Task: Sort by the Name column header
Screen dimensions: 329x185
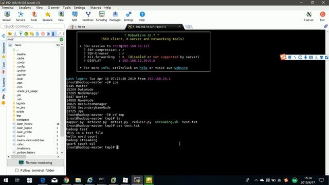Action: pos(18,45)
